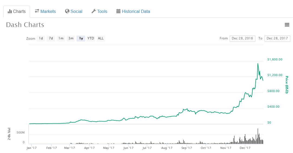Click the Jul '17 axis label
Image resolution: width=293 pixels, height=153 pixels.
(147, 148)
